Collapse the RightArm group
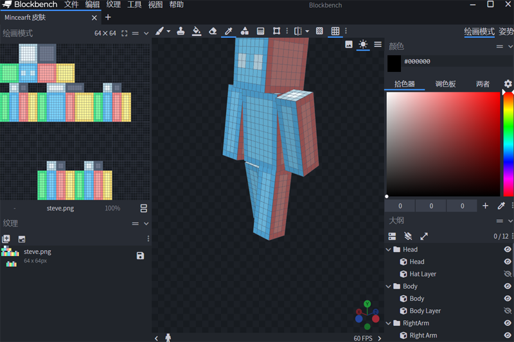 click(x=388, y=323)
